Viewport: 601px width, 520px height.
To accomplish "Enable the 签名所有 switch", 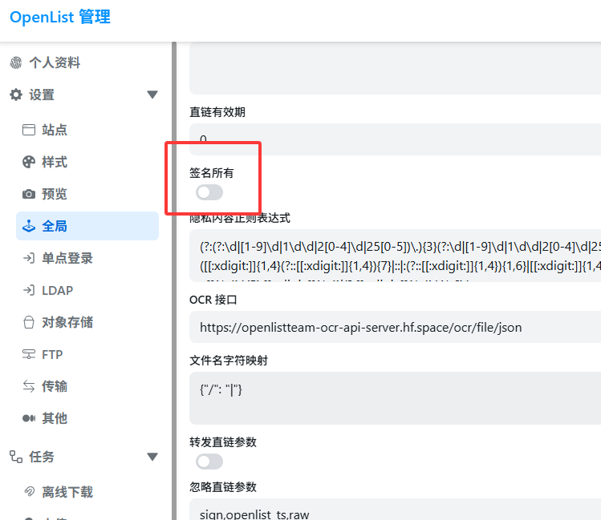I will 209,192.
